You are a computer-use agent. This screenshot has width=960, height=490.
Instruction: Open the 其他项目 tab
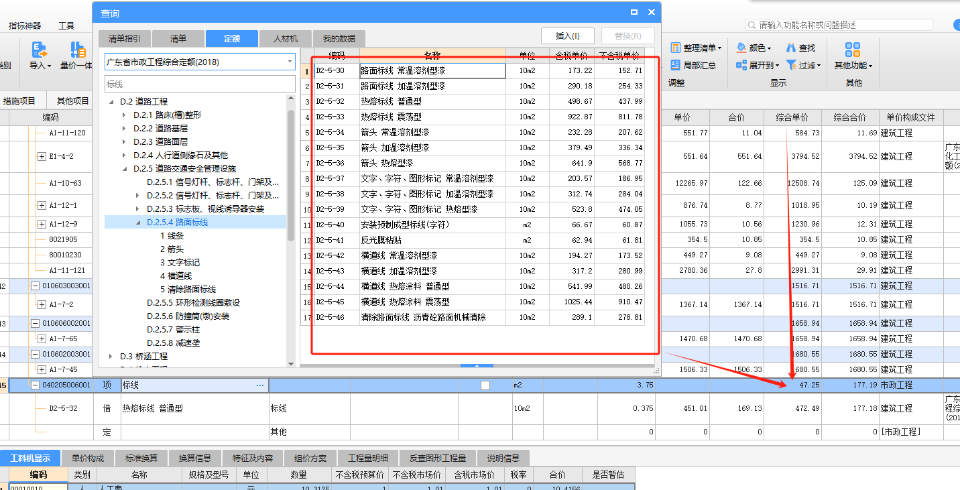pos(72,101)
